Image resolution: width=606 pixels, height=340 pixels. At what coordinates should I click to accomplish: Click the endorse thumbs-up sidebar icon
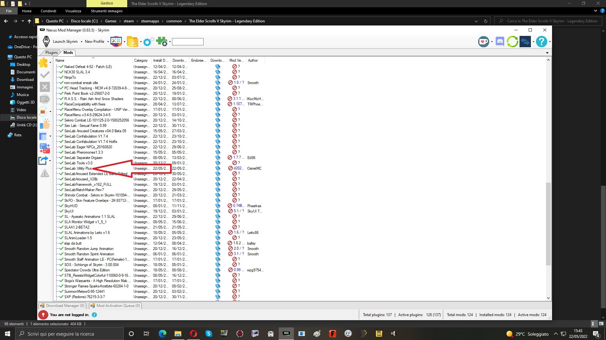click(45, 124)
